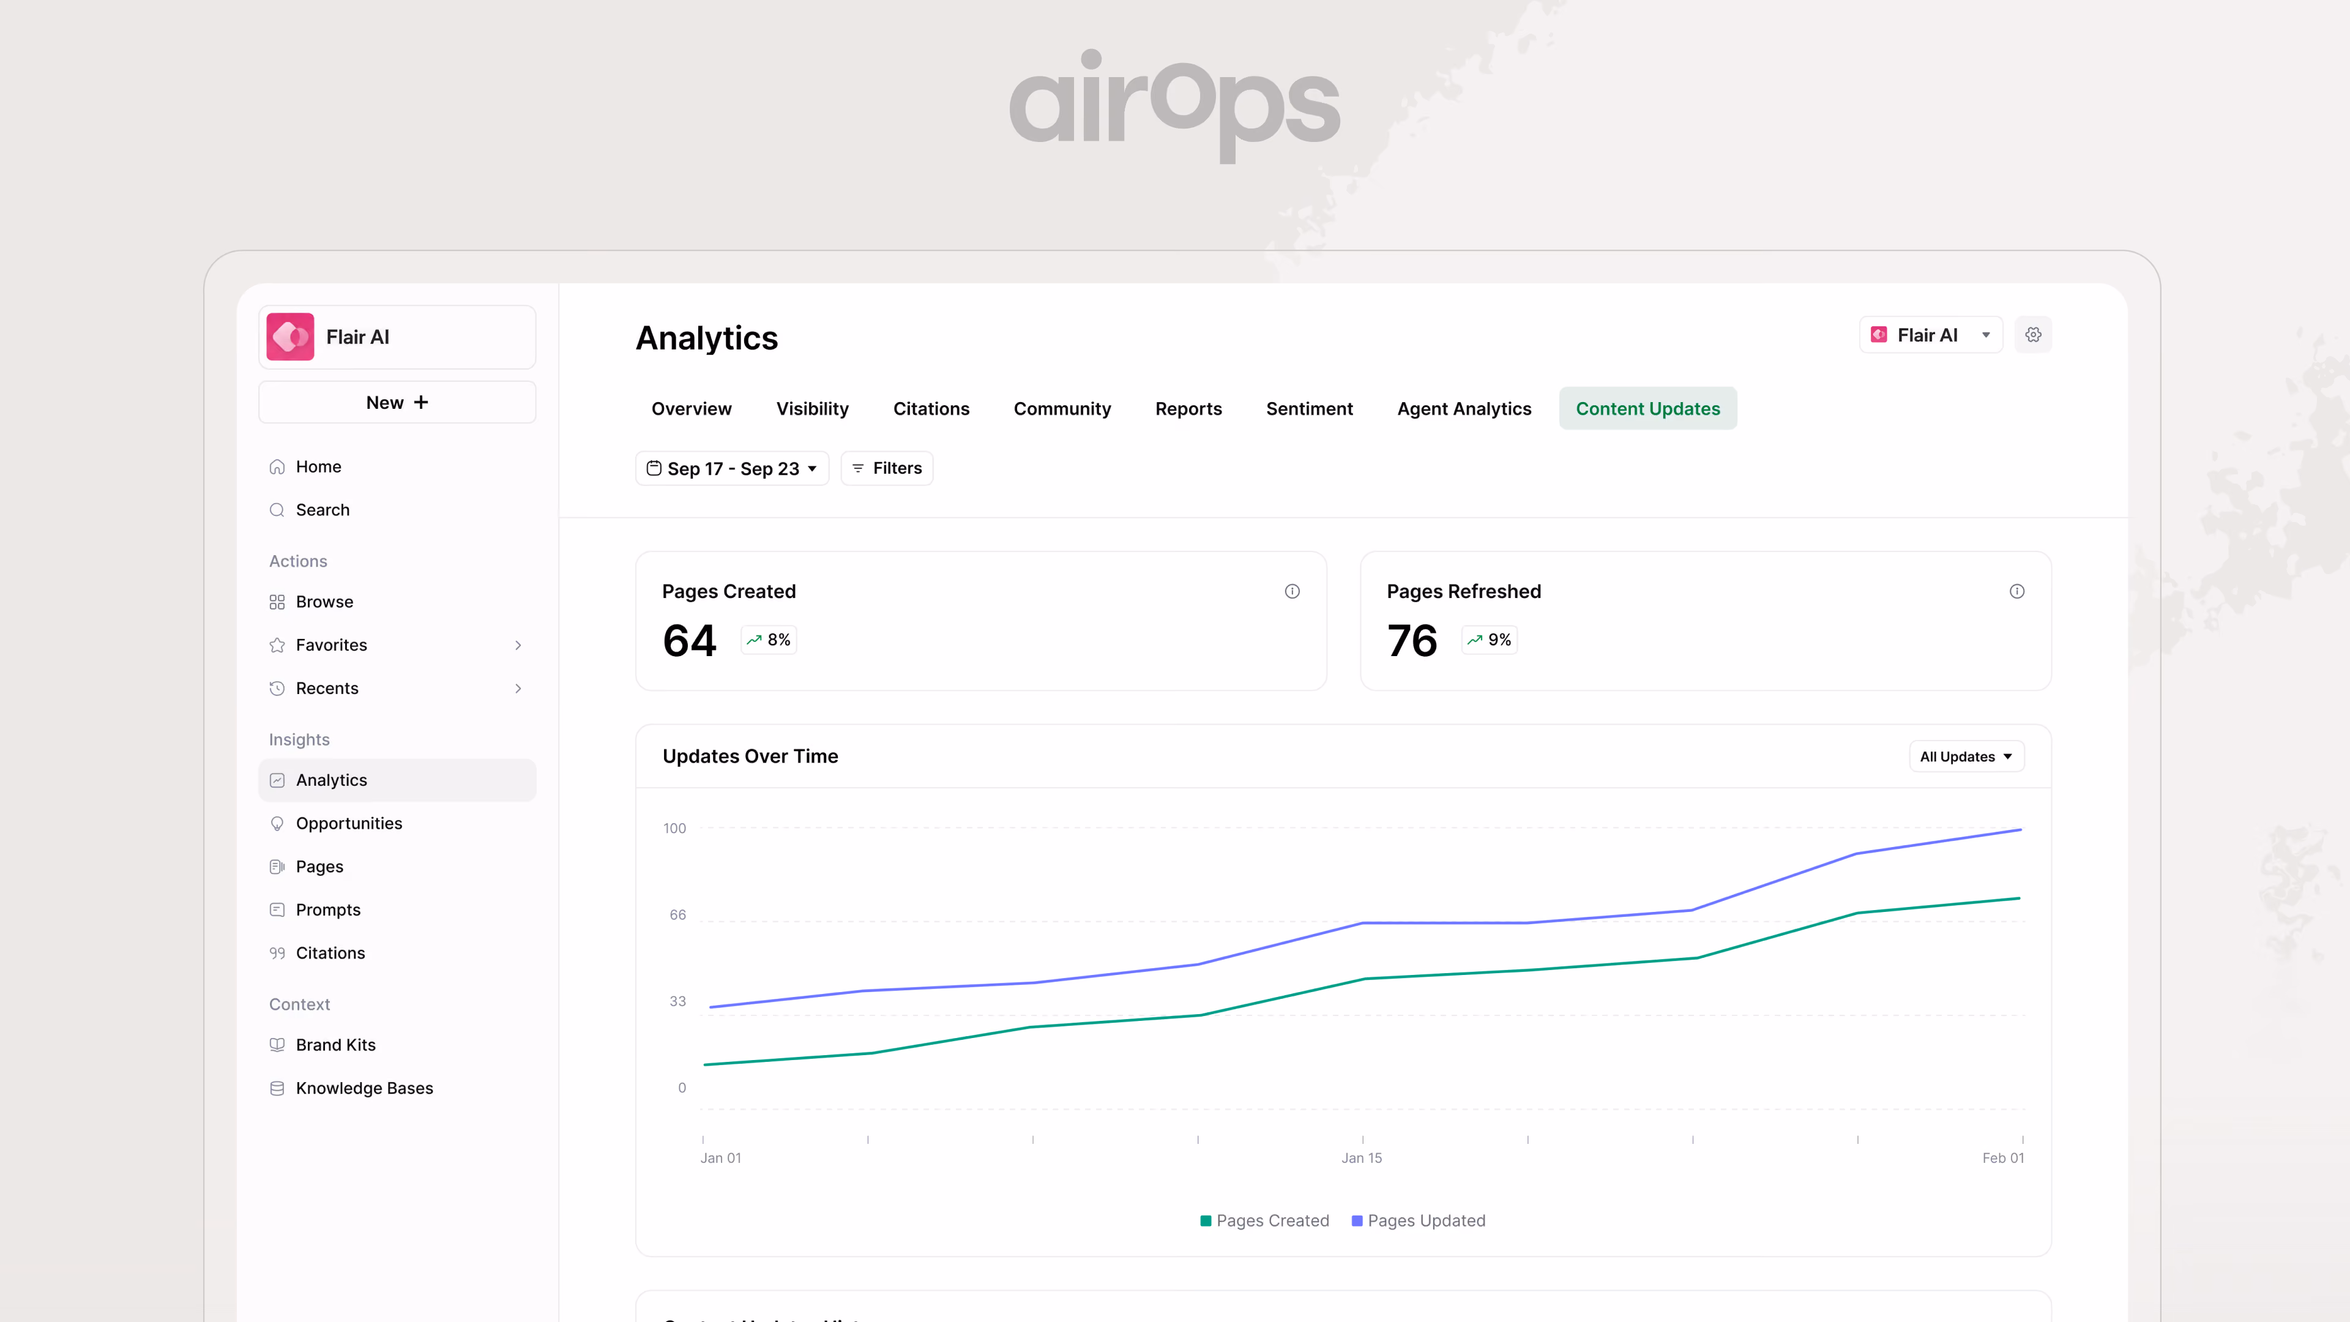Switch to the Overview tab
The height and width of the screenshot is (1322, 2350).
(692, 409)
